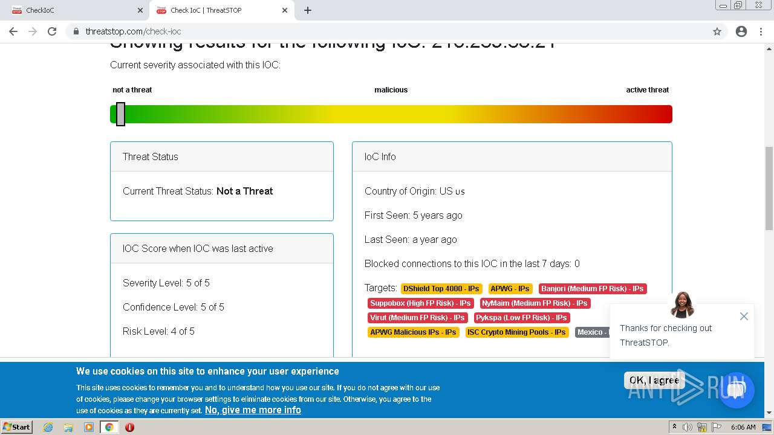The image size is (774, 435).
Task: Click the Threat Status panel header
Action: tap(222, 156)
